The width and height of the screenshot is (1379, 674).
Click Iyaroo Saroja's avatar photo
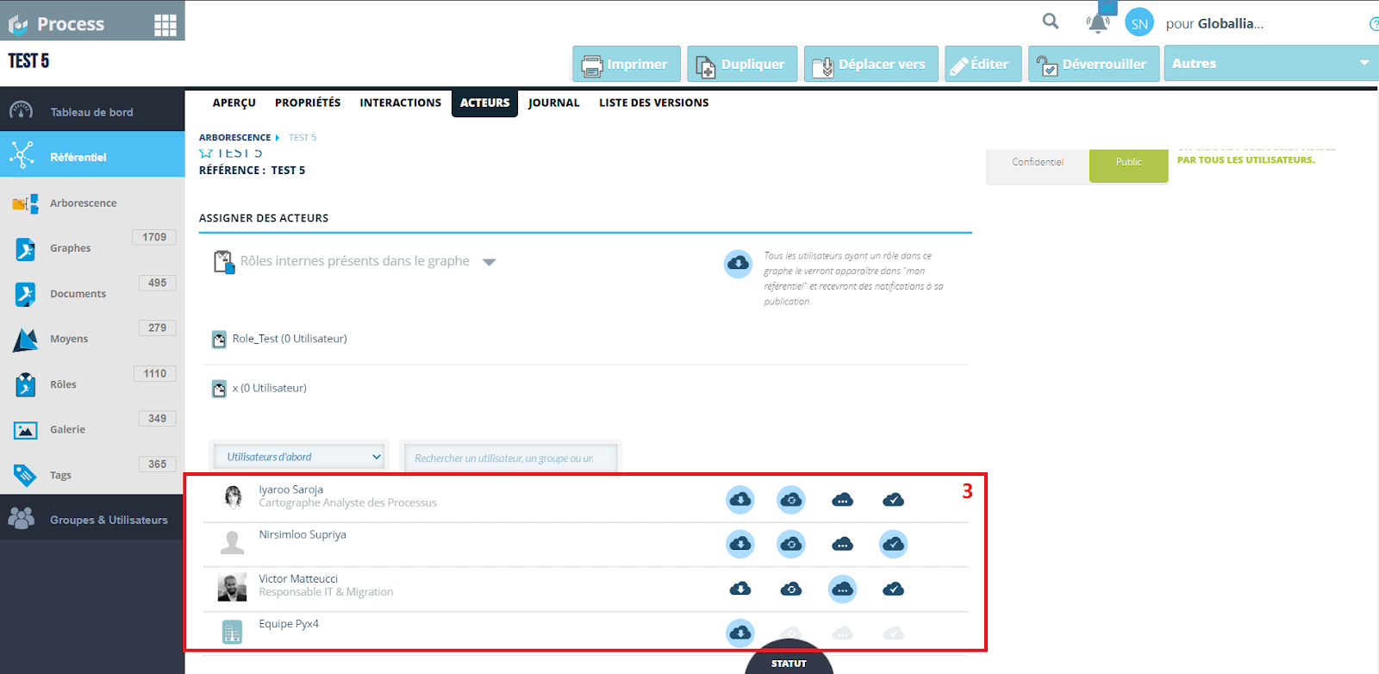(233, 496)
